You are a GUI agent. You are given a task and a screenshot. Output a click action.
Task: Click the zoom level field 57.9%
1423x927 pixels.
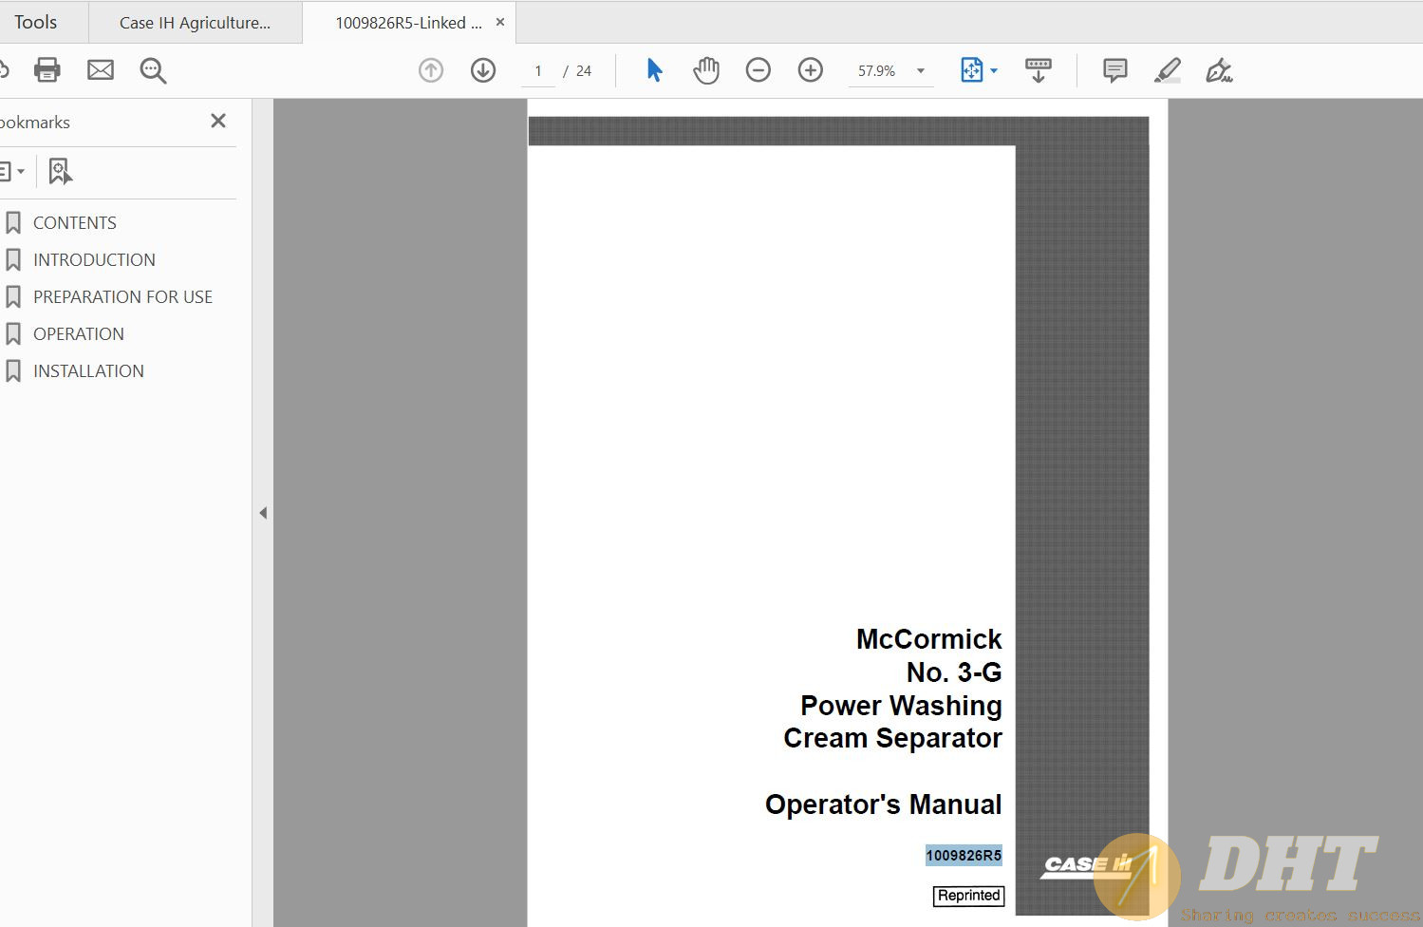pyautogui.click(x=877, y=71)
